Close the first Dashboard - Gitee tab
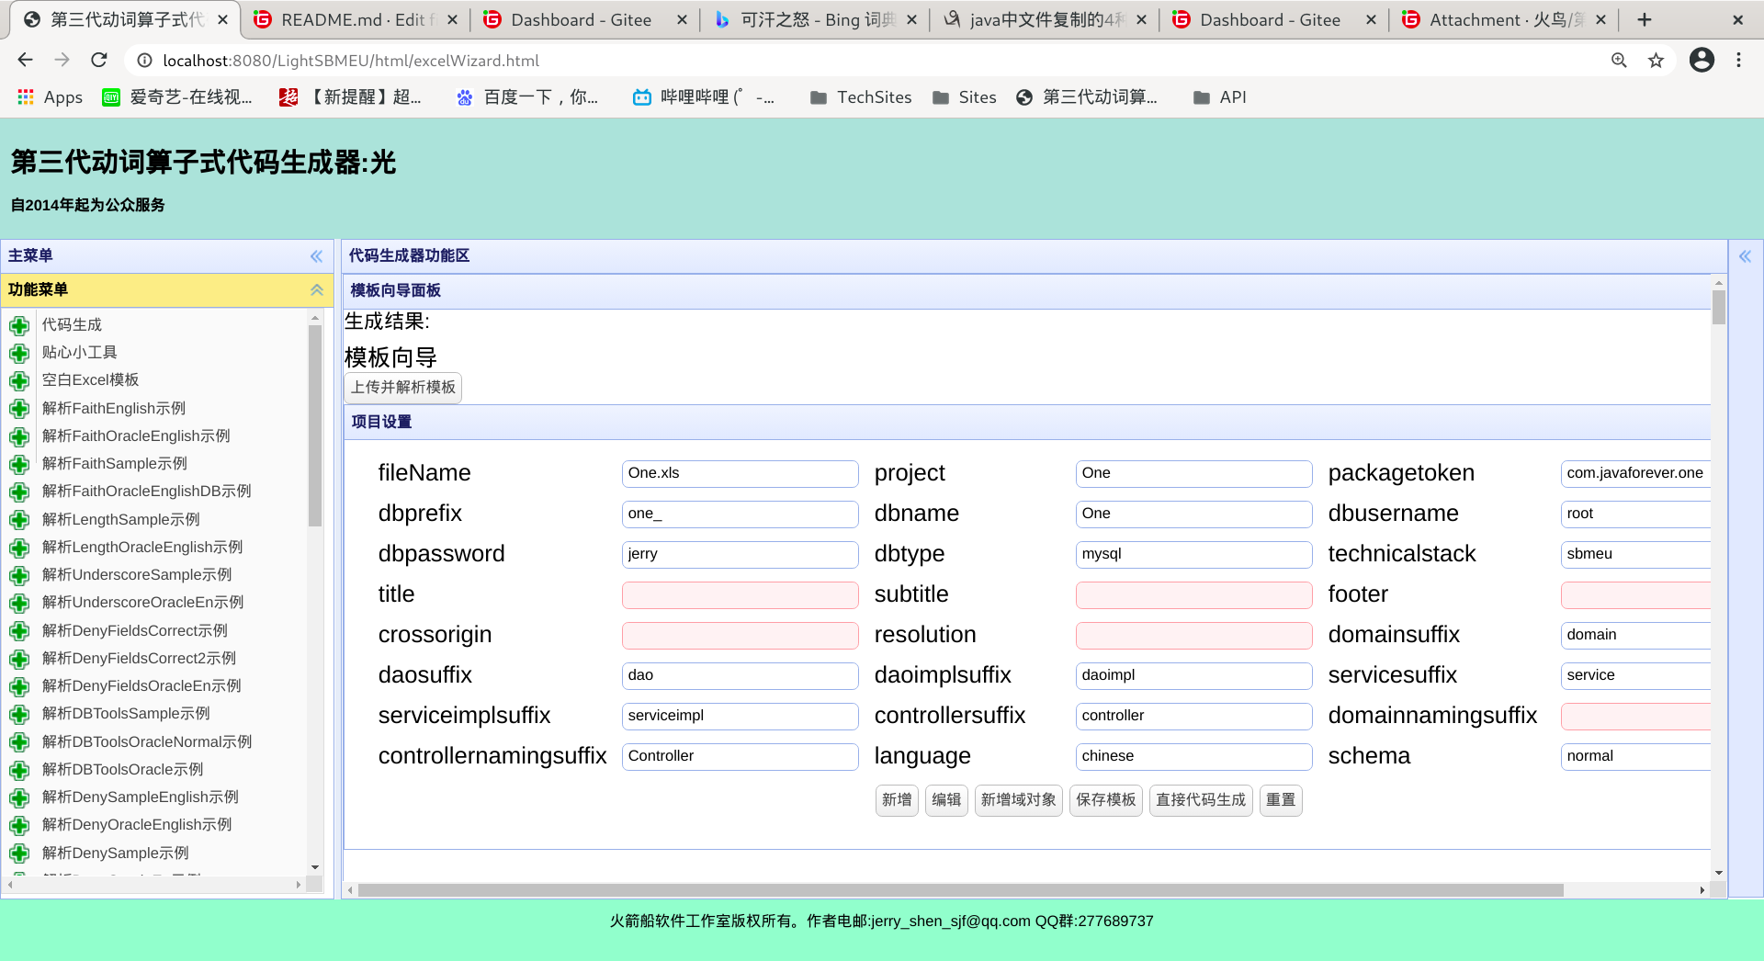Viewport: 1764px width, 961px height. click(x=682, y=19)
